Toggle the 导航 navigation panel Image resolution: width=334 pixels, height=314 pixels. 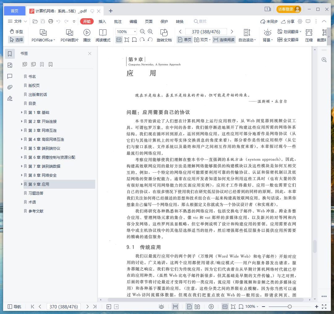click(x=14, y=307)
